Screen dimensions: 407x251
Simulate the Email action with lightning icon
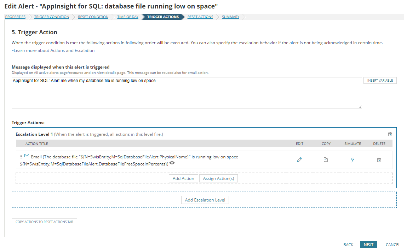pyautogui.click(x=352, y=160)
